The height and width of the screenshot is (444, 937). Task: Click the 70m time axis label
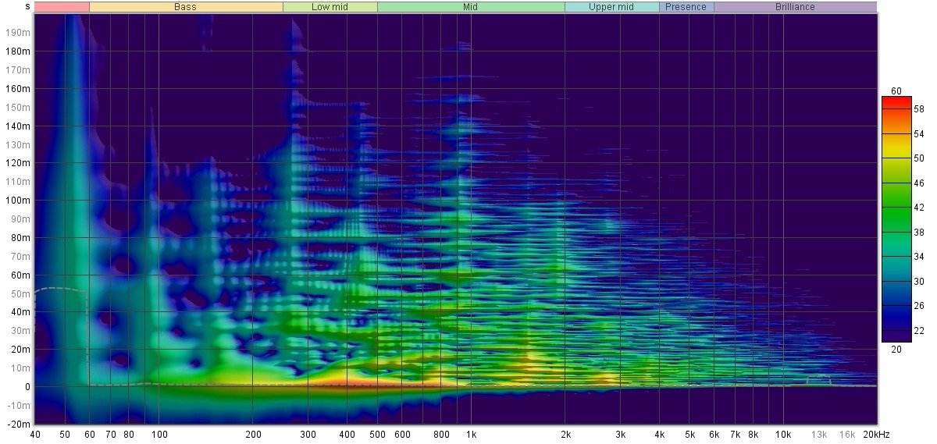click(x=20, y=257)
